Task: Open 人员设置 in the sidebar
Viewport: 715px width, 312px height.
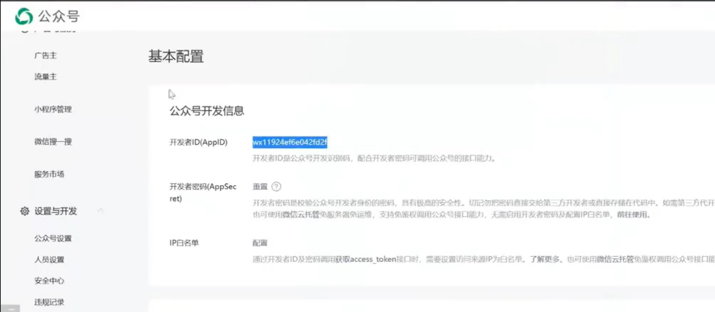Action: click(49, 260)
